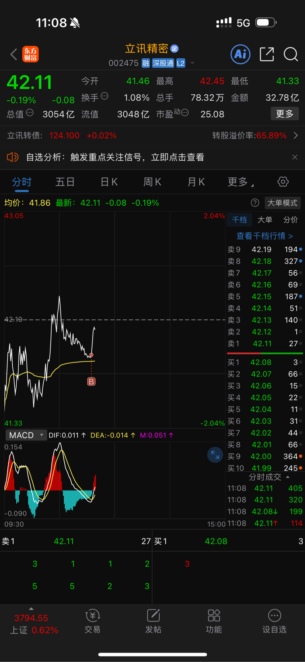Tap the enterprise badge beside 立讯精密

pyautogui.click(x=174, y=49)
